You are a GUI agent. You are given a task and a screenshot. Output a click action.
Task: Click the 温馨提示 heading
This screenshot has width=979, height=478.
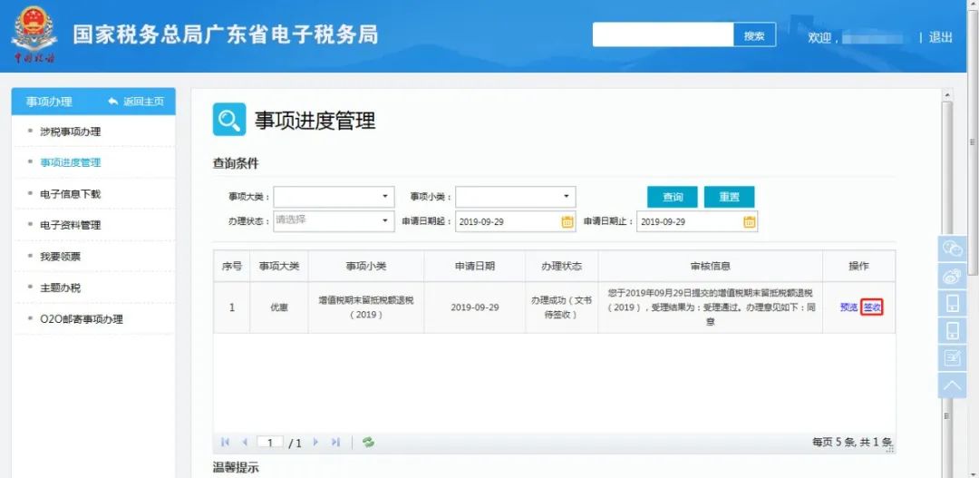point(236,468)
